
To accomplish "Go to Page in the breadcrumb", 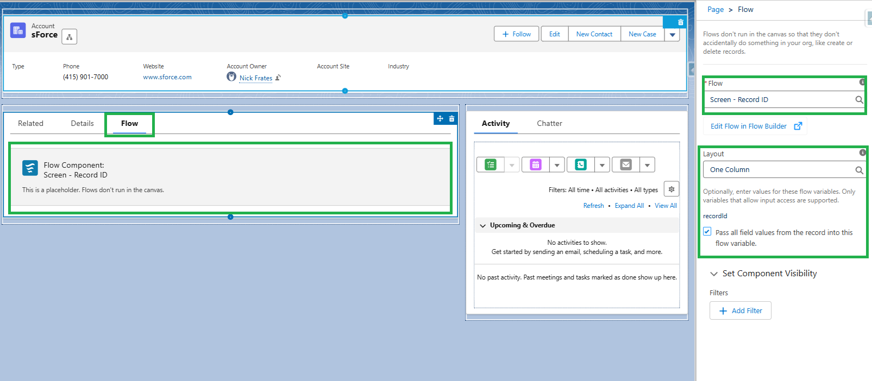I will [716, 9].
